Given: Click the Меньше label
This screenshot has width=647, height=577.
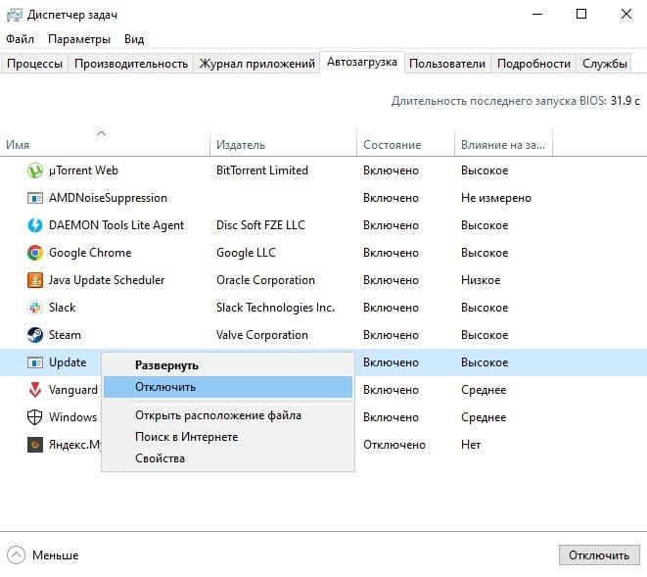Looking at the screenshot, I should click(x=55, y=555).
